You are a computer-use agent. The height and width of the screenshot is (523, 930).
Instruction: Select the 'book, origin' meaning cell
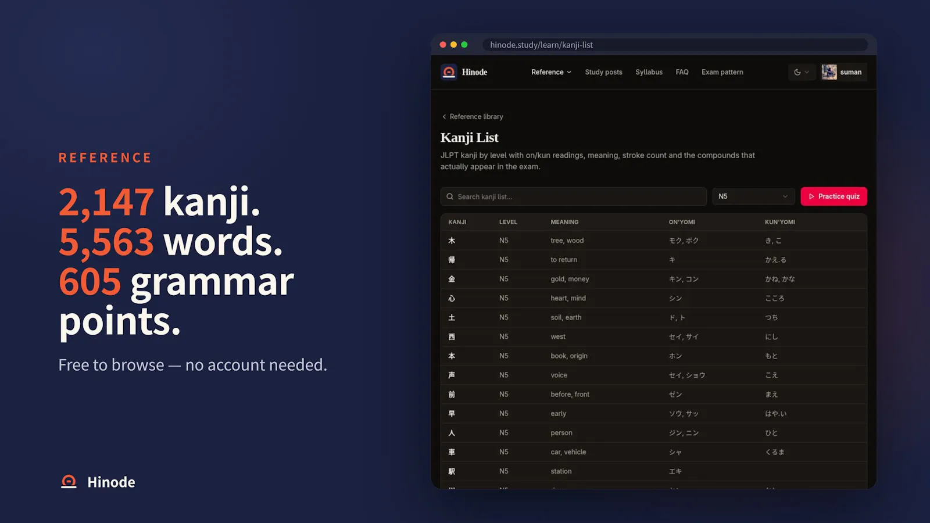569,356
